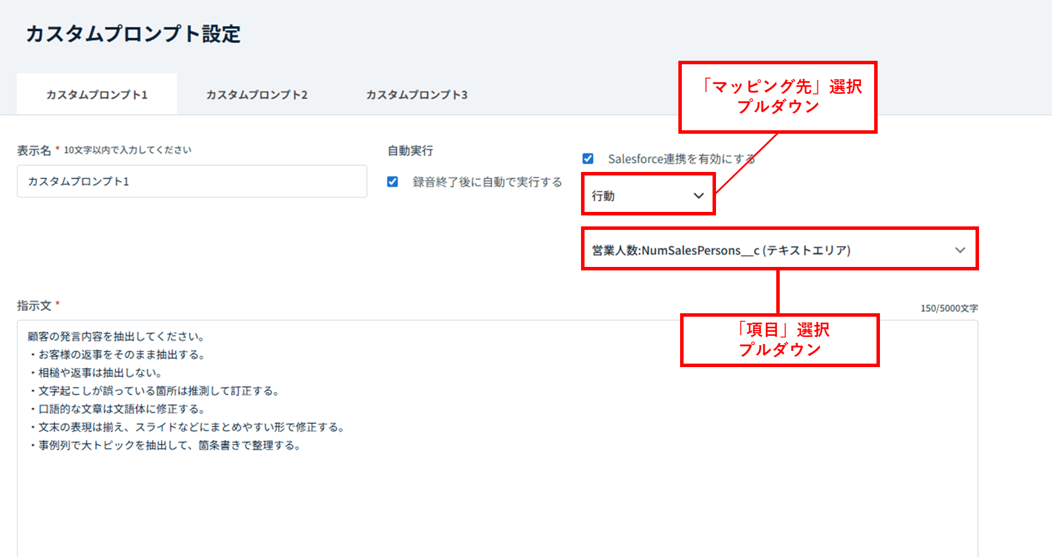Click the 表示名 text input field
1052x557 pixels.
(192, 181)
